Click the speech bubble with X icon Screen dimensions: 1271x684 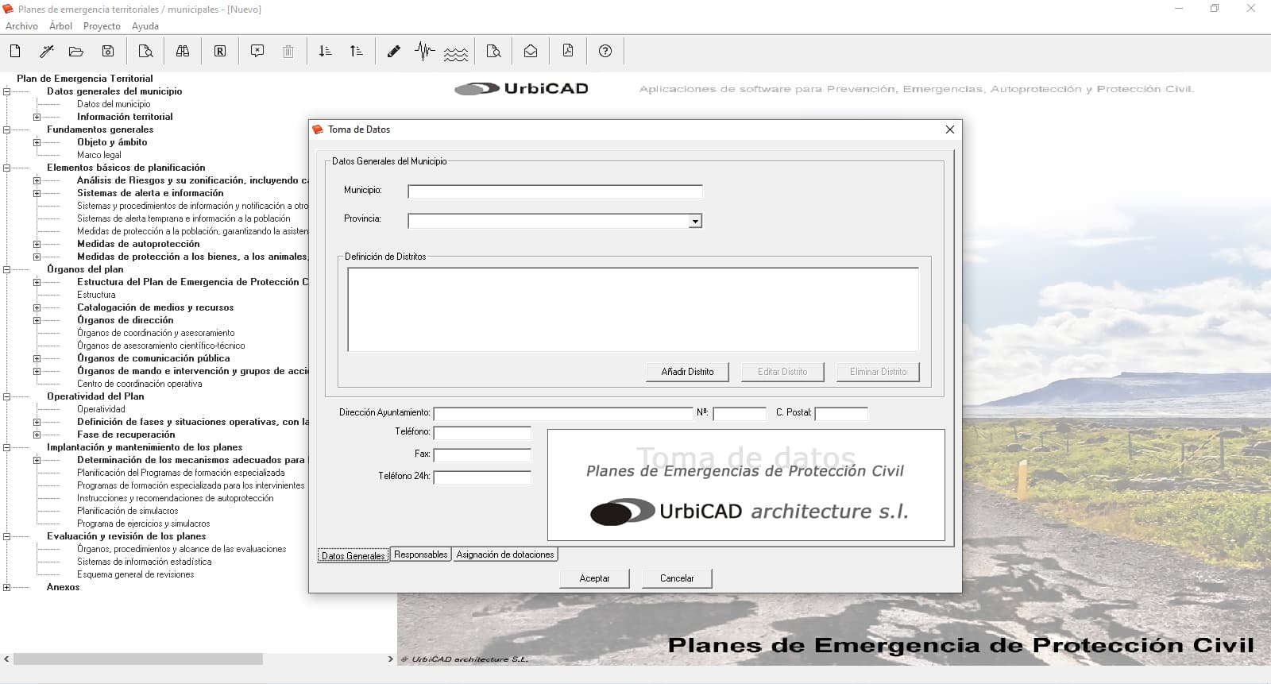[x=257, y=51]
